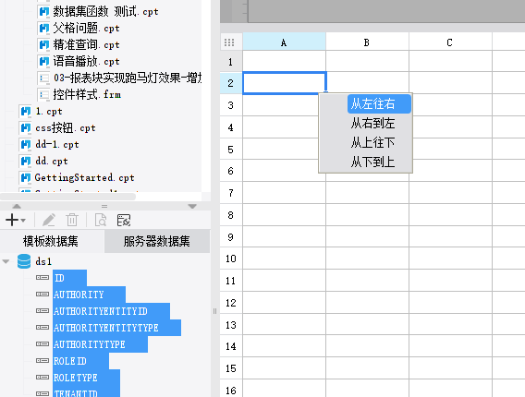
Task: Click the cpt icon of dd.cpt
Action: (x=26, y=162)
